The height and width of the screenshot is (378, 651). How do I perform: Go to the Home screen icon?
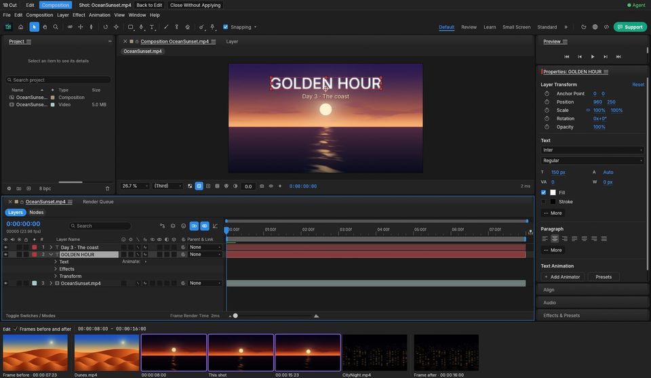tap(21, 27)
